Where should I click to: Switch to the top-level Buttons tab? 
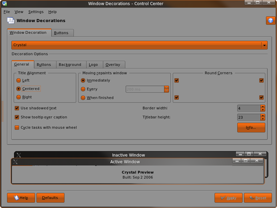pos(62,33)
